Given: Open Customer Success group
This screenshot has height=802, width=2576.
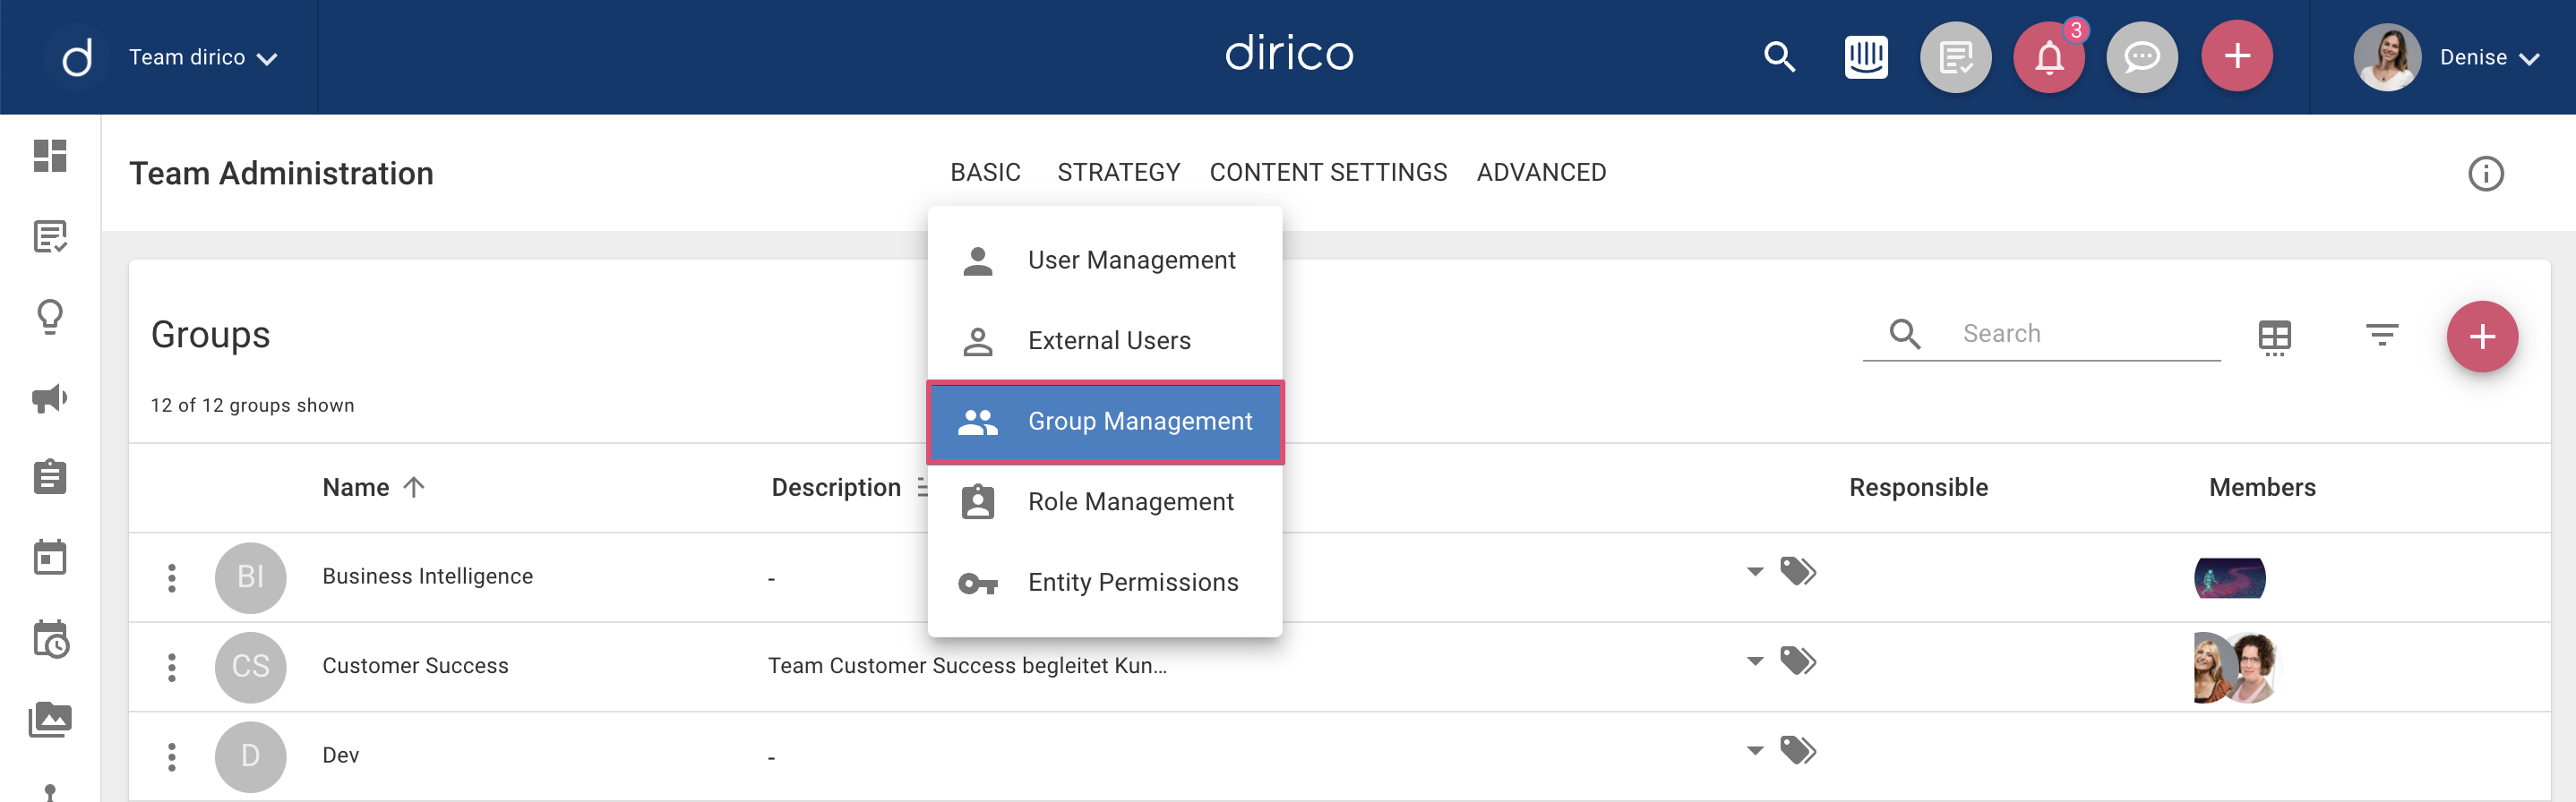Looking at the screenshot, I should pos(415,666).
